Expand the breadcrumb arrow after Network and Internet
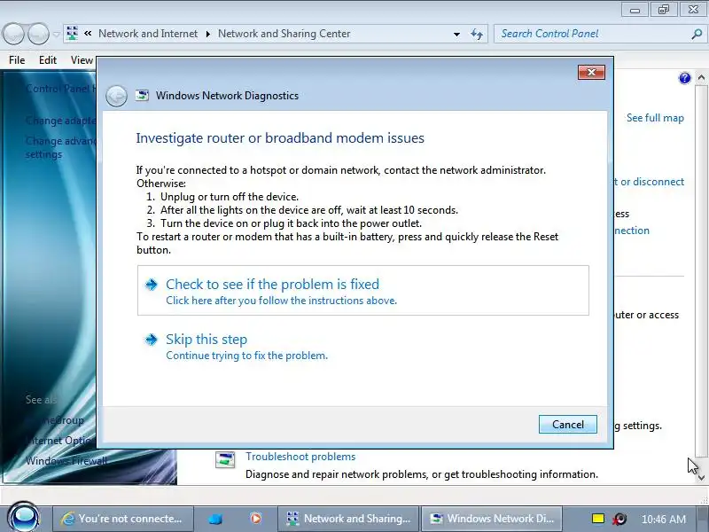Screen dimensions: 709x532 (208, 34)
